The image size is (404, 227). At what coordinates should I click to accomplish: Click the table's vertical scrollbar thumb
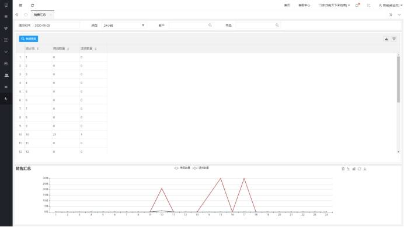398,79
